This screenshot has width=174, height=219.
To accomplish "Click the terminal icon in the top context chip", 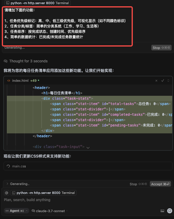I will [8, 3].
